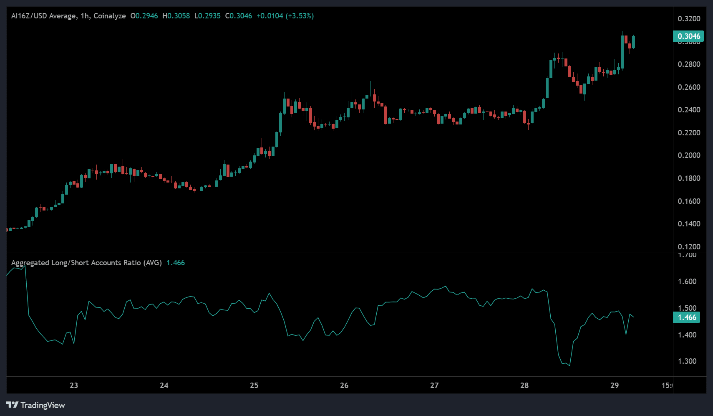Click the 0.2000 price axis label
The image size is (713, 416).
689,155
